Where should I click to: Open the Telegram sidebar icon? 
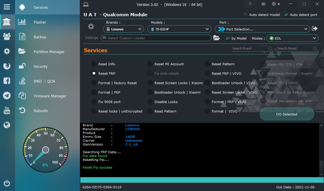click(7, 95)
